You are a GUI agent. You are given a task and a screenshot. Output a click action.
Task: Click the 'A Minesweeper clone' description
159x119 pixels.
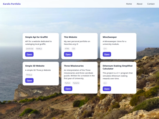click(x=114, y=43)
